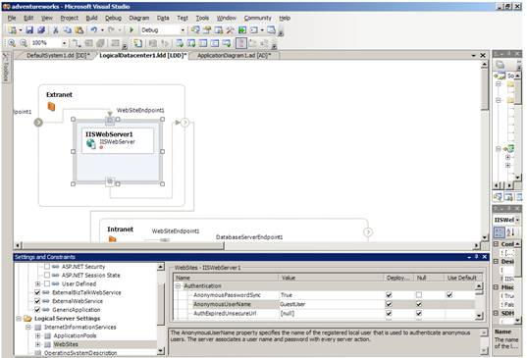Select WebSites in settings tree
The width and height of the screenshot is (527, 358).
click(x=66, y=344)
